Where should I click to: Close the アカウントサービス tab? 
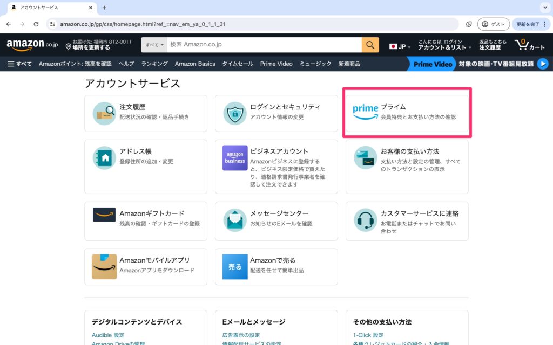coord(91,8)
